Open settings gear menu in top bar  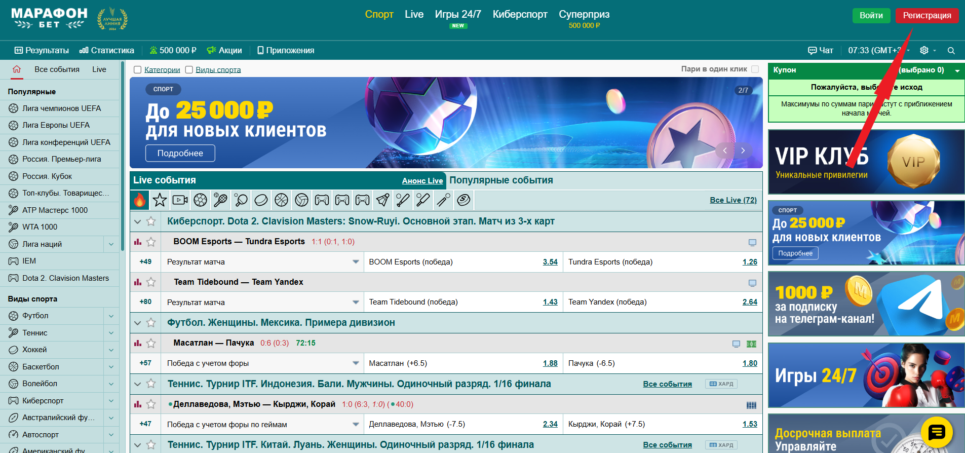[x=924, y=50]
